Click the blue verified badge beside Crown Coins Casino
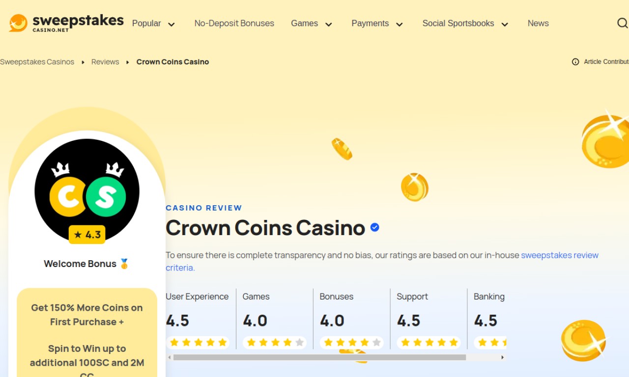Viewport: 629px width, 377px height. tap(374, 227)
